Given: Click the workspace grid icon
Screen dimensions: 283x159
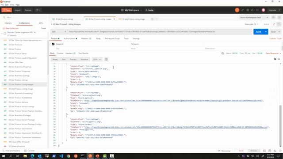Looking at the screenshot, I should click(x=122, y=10).
